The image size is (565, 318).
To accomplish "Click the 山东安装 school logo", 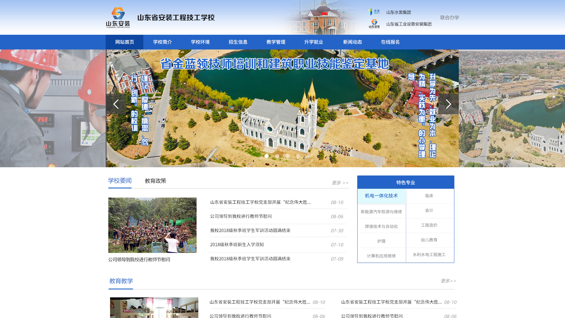I will [x=118, y=18].
